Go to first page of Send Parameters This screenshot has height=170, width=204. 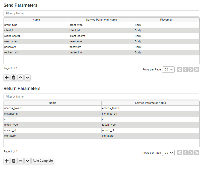tap(180, 69)
